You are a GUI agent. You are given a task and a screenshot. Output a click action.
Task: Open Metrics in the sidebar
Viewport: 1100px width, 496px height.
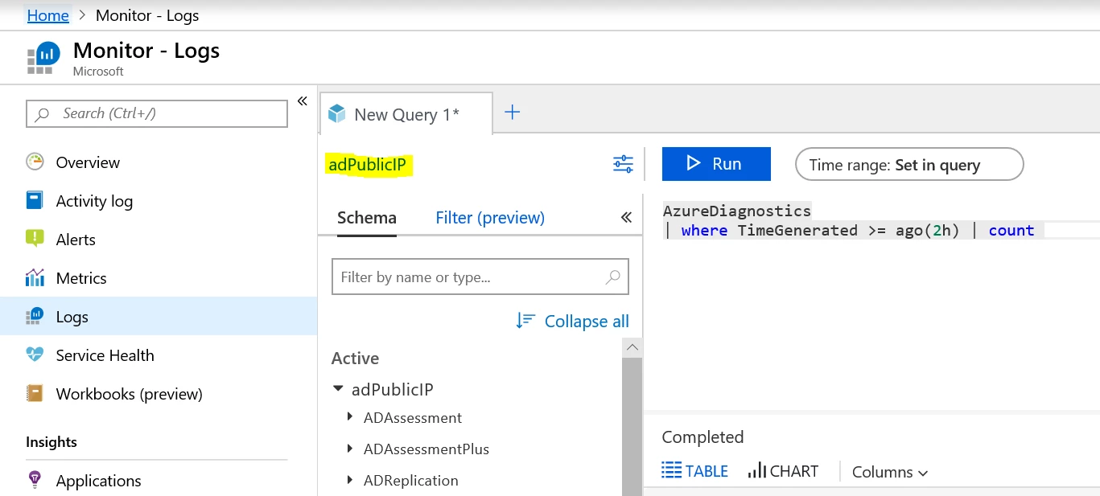(81, 278)
